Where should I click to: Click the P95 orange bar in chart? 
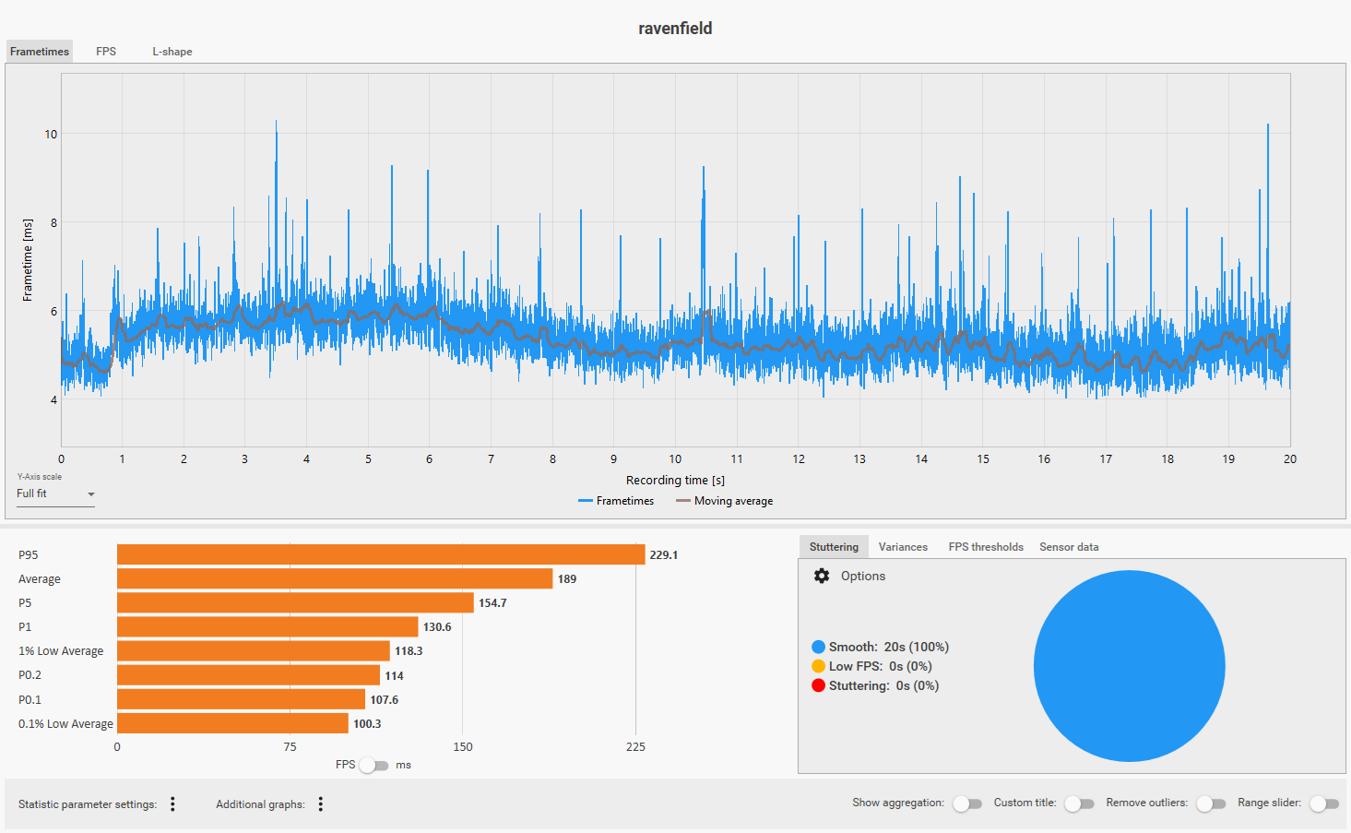pos(381,554)
